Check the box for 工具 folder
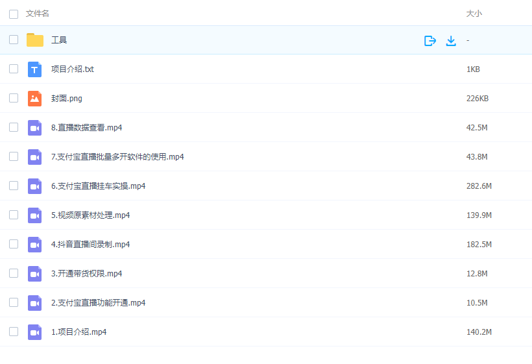Viewport: 532px width, 364px height. tap(14, 40)
